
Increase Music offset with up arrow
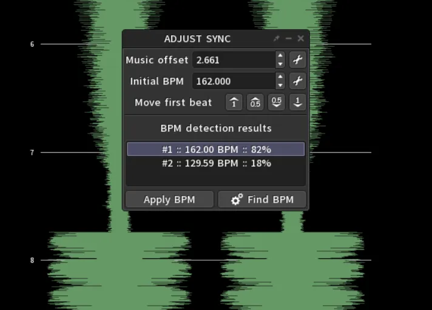pyautogui.click(x=280, y=56)
